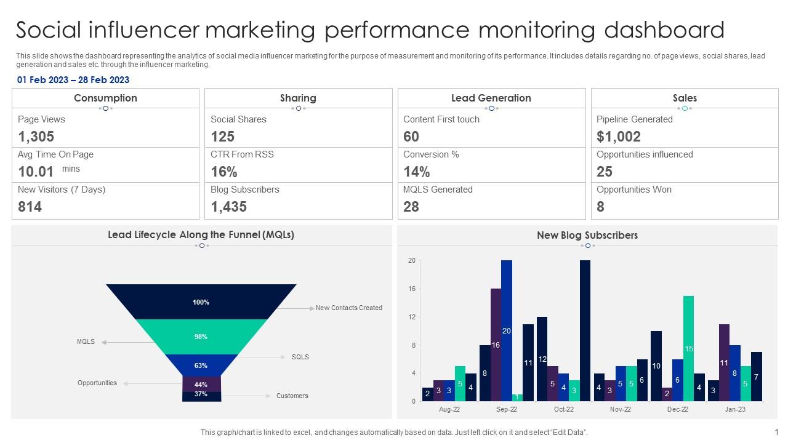Select the Lead Generation panel header

click(491, 98)
